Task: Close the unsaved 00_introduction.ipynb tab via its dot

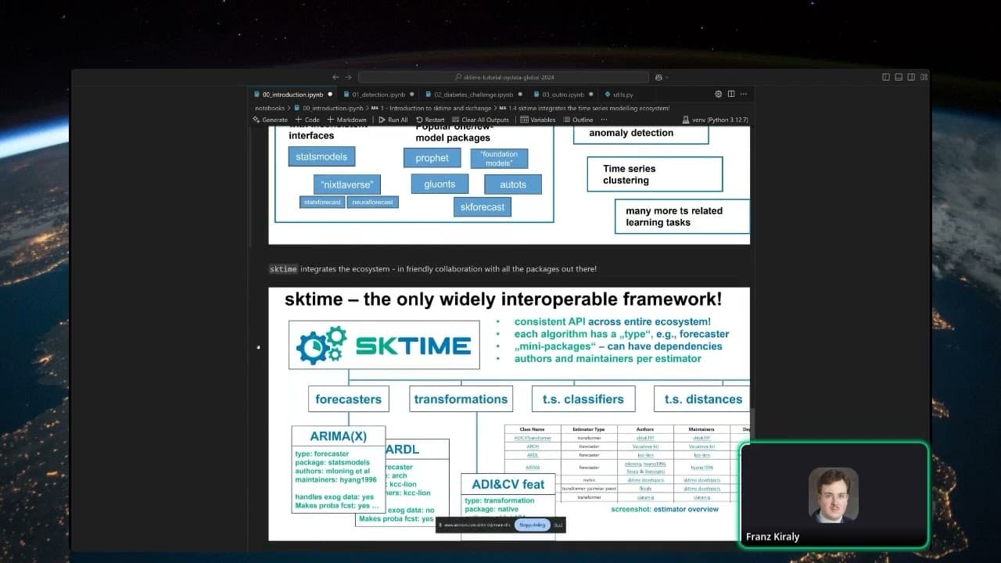Action: [x=332, y=95]
